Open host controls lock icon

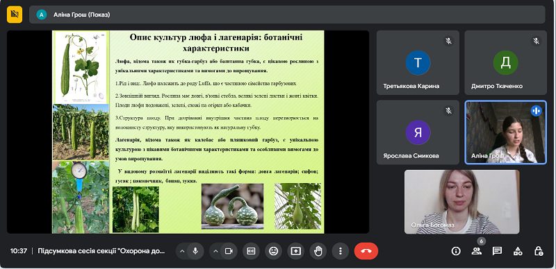pos(538,251)
